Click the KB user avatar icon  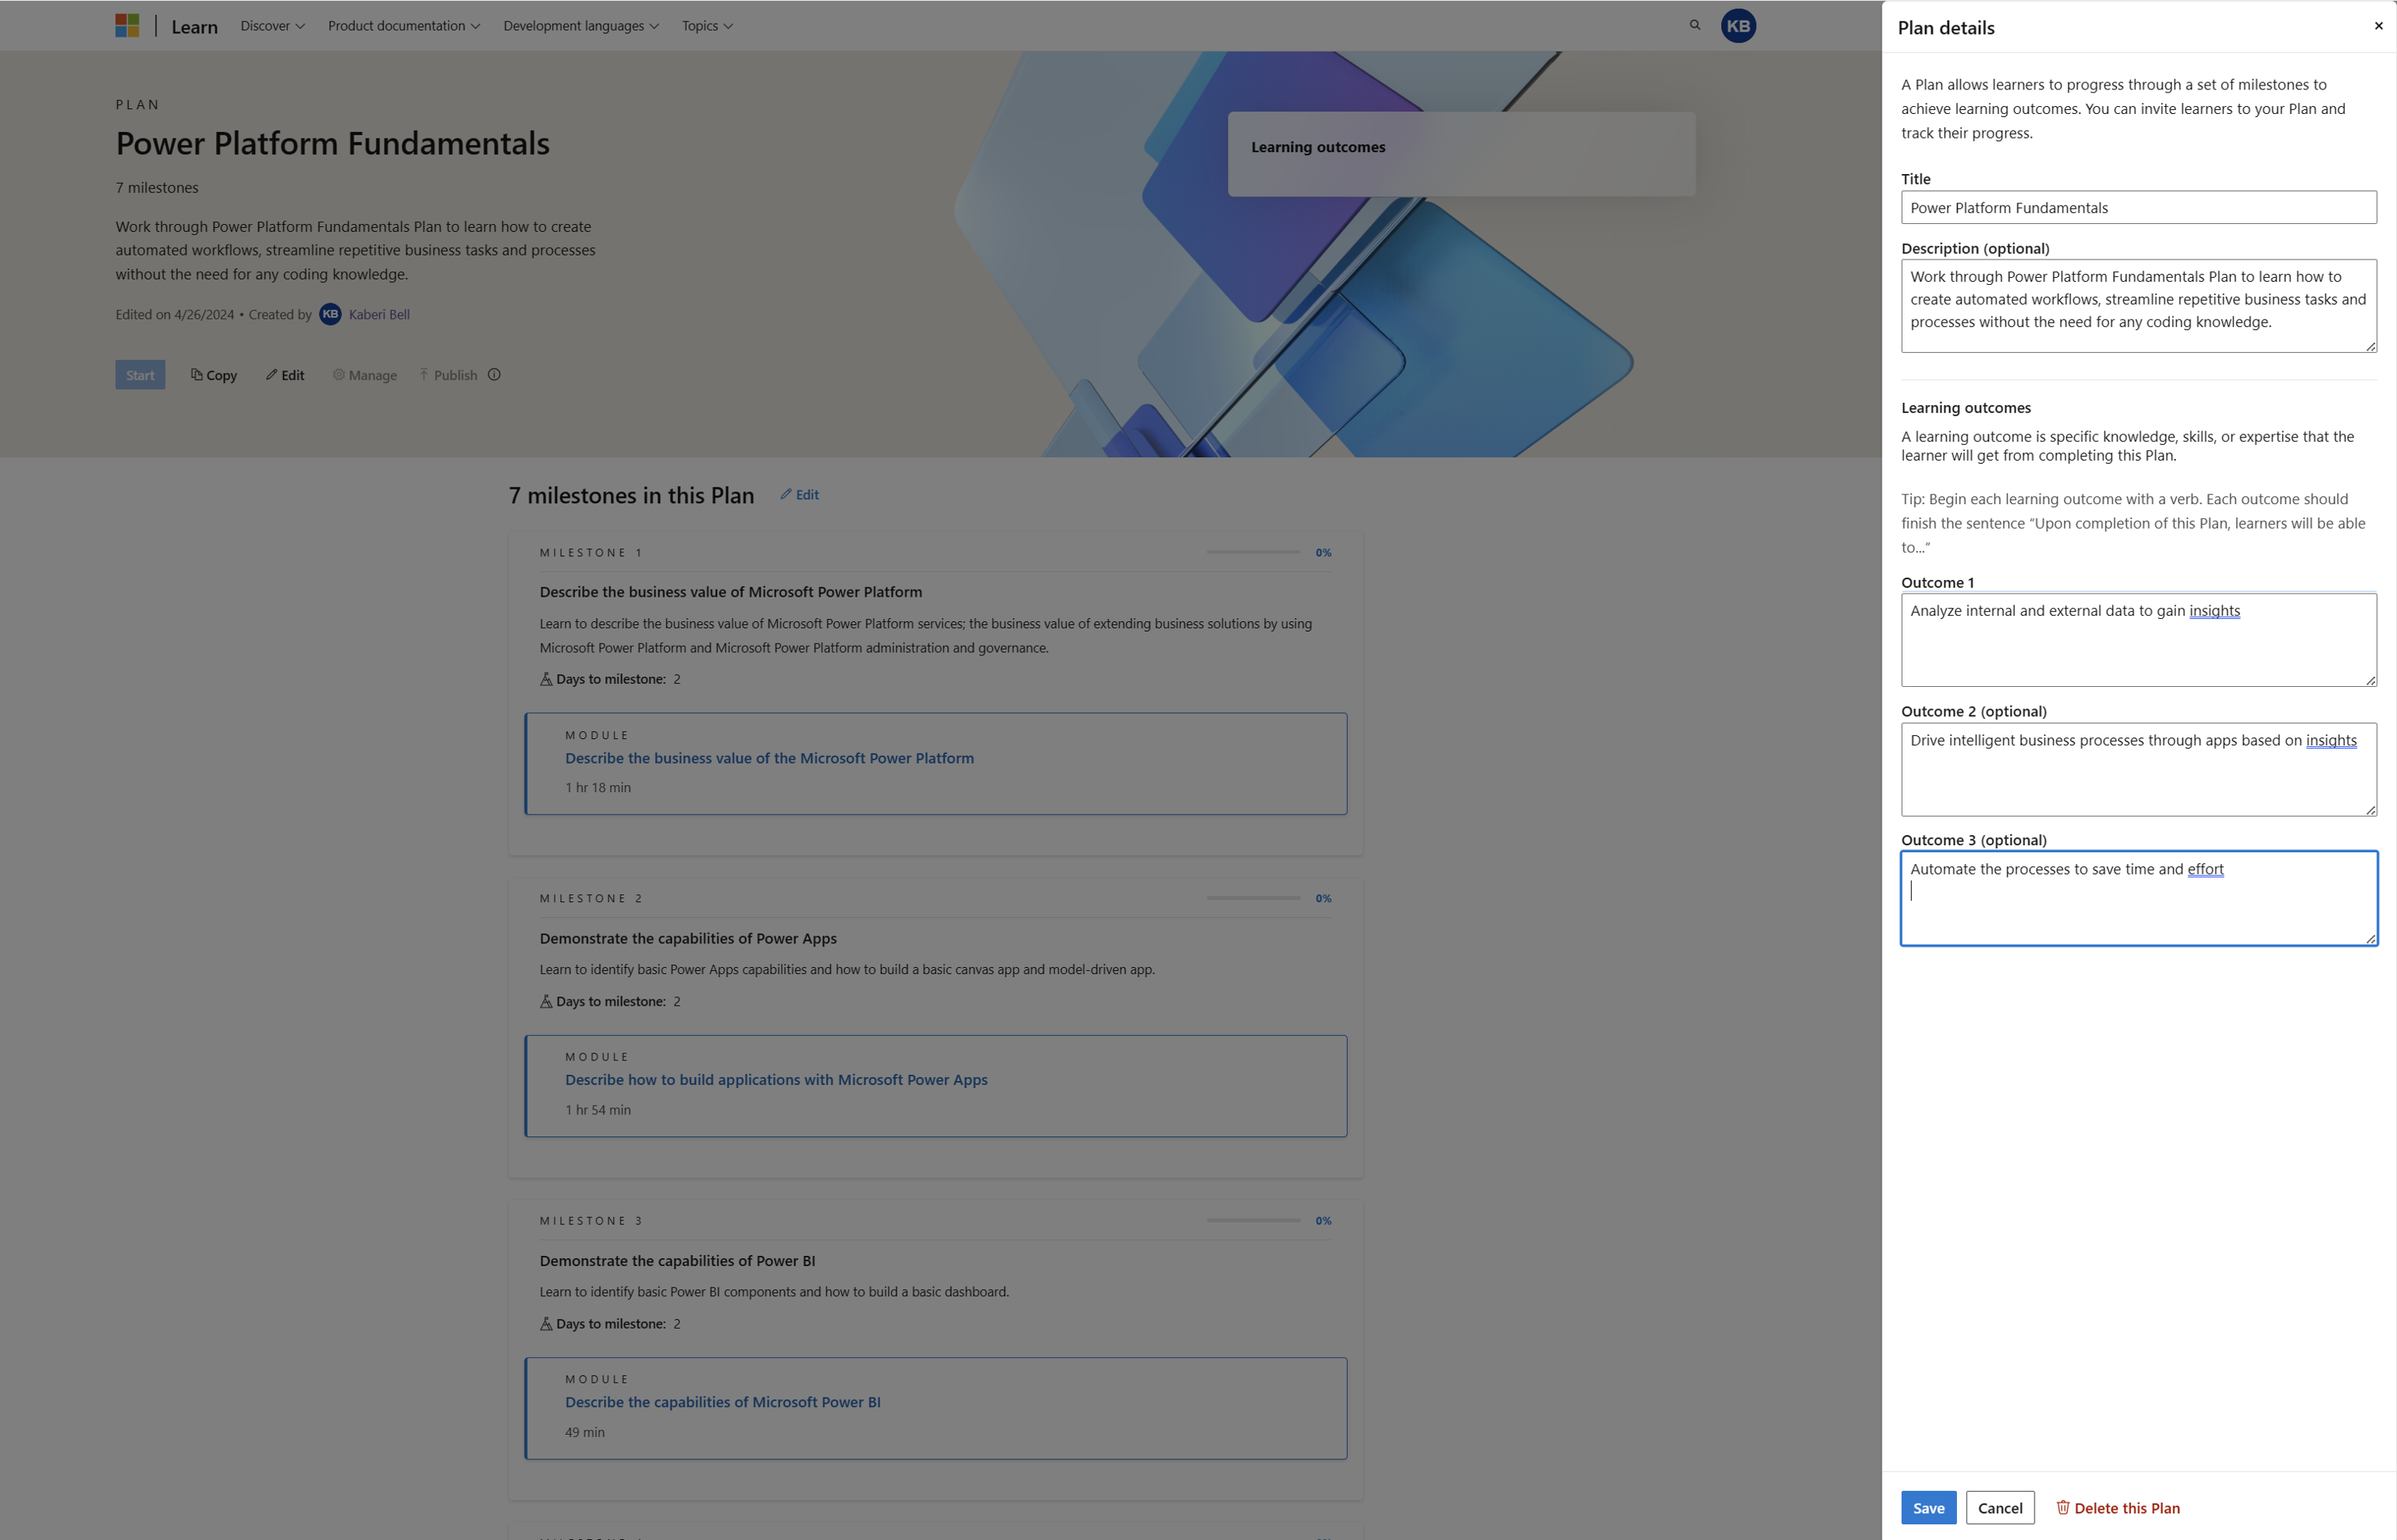1739,25
